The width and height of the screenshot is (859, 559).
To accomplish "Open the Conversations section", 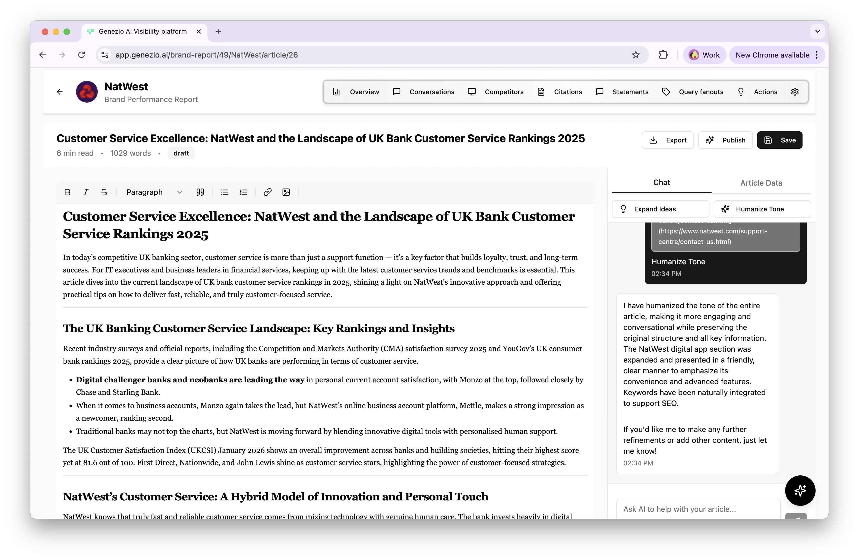I will tap(432, 92).
